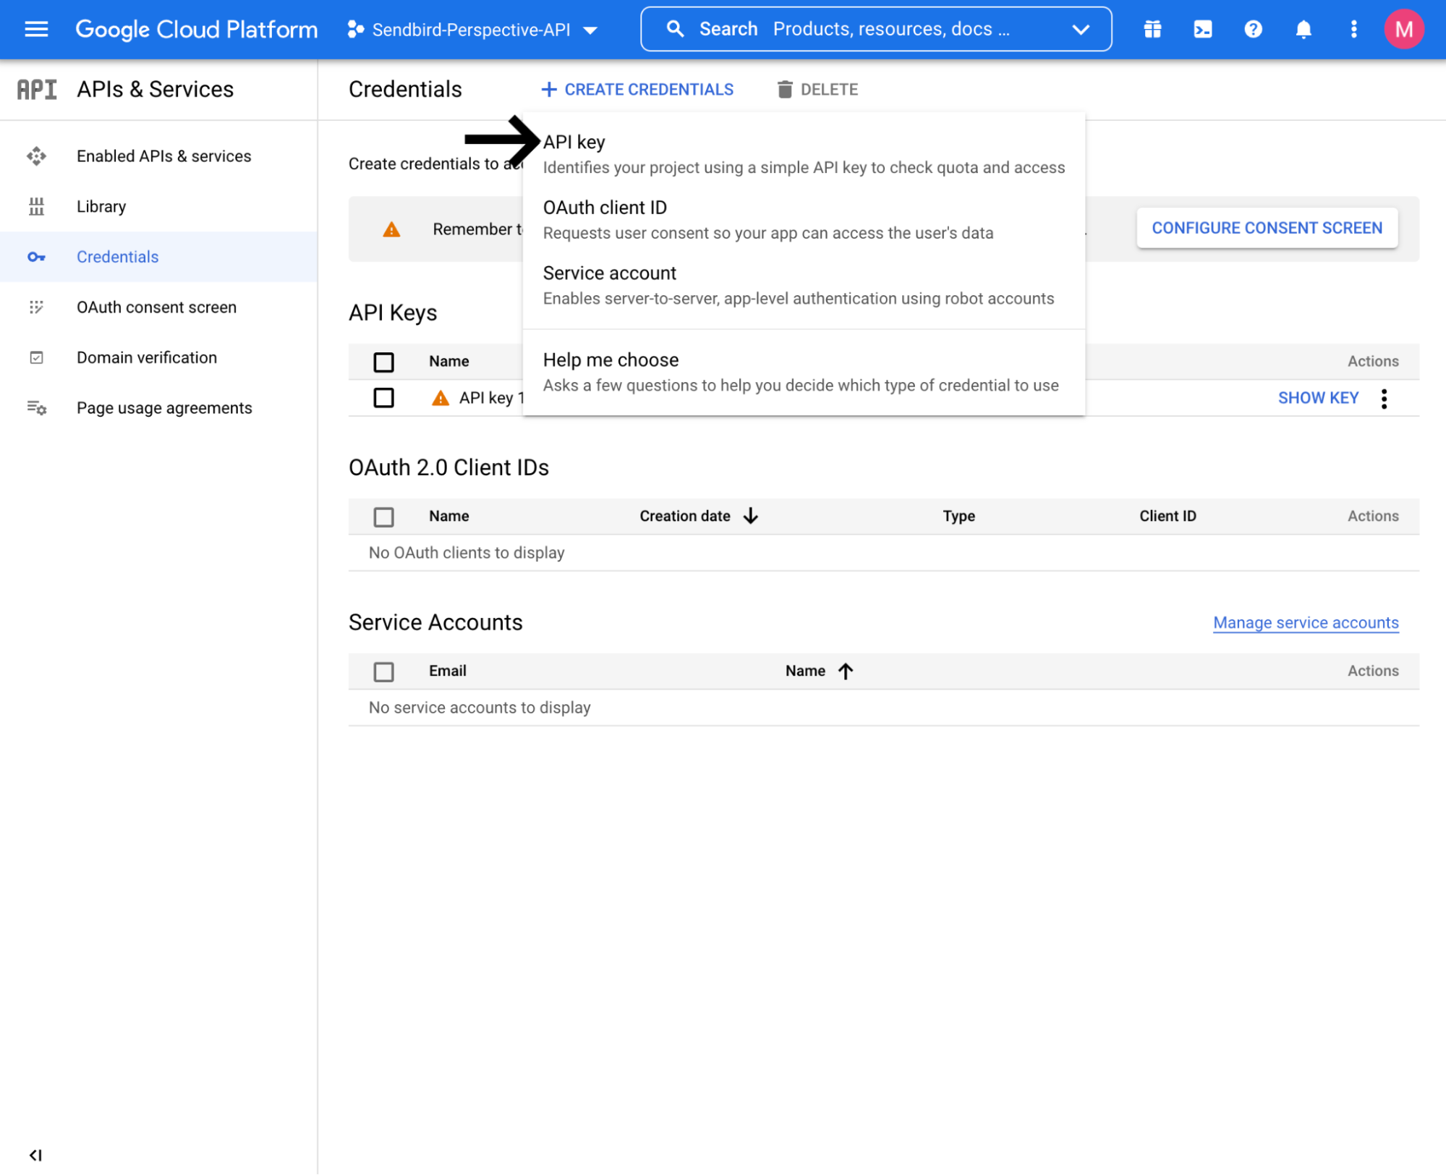
Task: Open Manage service accounts link
Action: click(x=1306, y=623)
